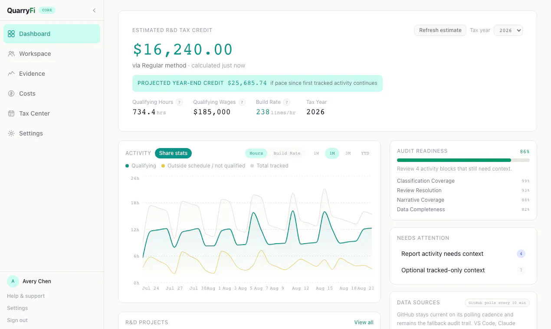Click the Aug 15 axis label on chart
Screen dimensions: 551x329
pyautogui.click(x=324, y=288)
